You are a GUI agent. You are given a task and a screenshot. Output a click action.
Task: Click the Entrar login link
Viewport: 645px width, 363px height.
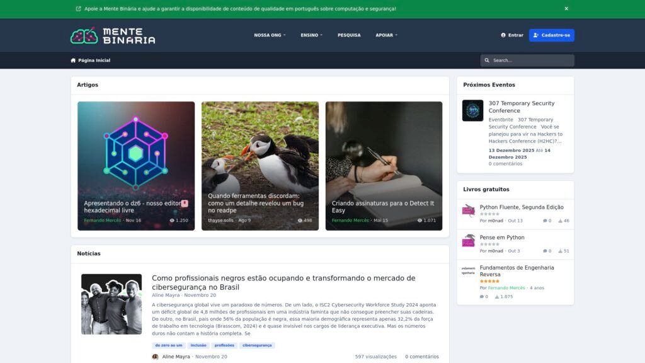pos(512,35)
